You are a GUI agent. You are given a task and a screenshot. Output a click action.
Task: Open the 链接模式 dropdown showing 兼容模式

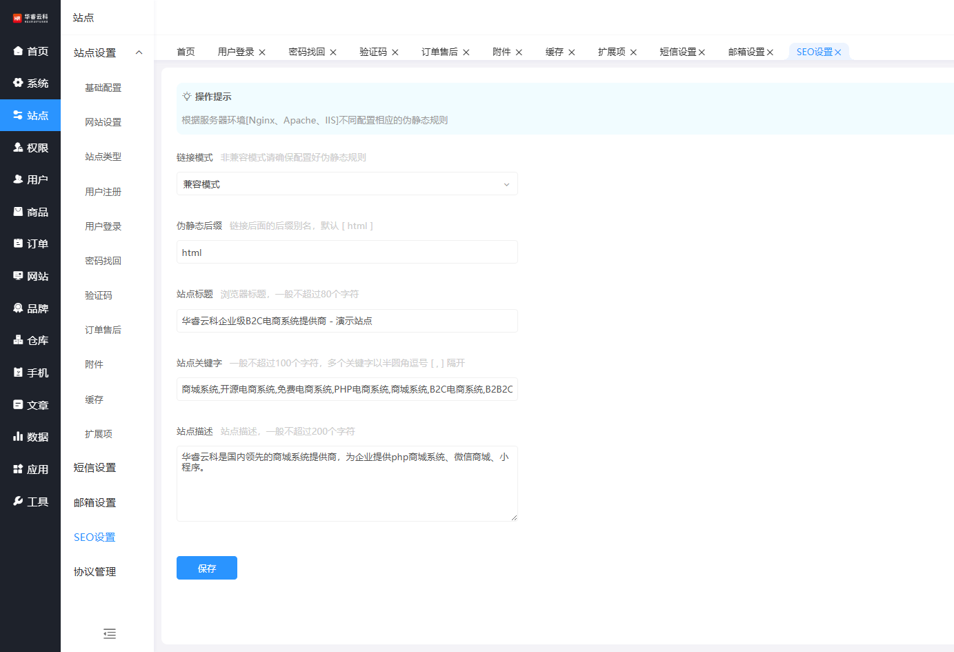pyautogui.click(x=346, y=184)
